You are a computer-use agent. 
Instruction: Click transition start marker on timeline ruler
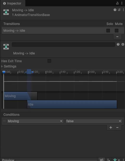coord(26,72)
